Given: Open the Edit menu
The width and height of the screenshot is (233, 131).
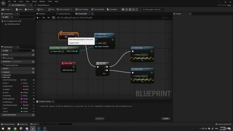Looking at the screenshot, I should 15,1.
